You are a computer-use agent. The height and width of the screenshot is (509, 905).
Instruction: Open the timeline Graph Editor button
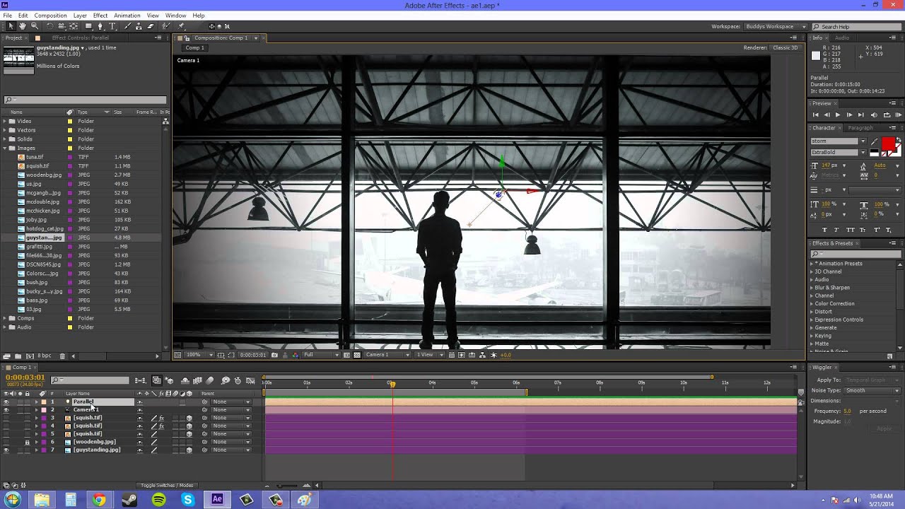[x=250, y=380]
